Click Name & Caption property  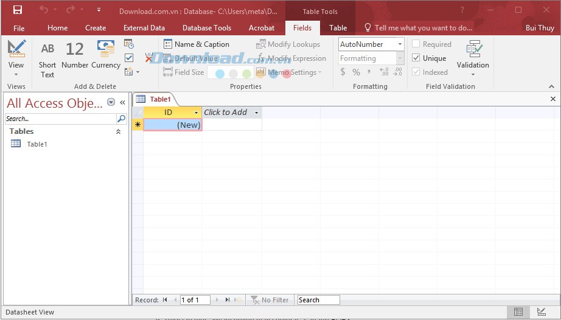[196, 44]
